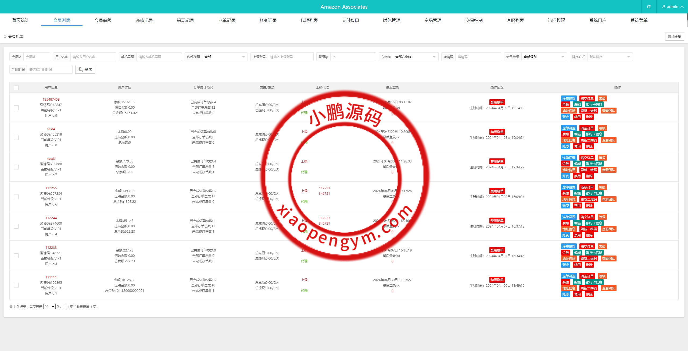
Task: Click the breadcrumb arrows before 会员列表
Action: (x=5, y=37)
